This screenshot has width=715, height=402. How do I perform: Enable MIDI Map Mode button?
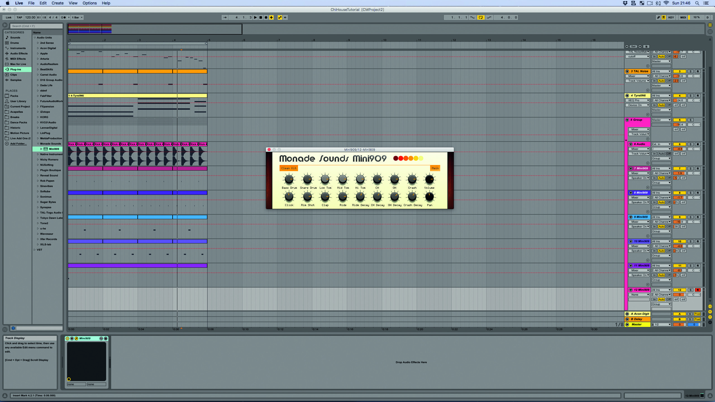click(683, 17)
